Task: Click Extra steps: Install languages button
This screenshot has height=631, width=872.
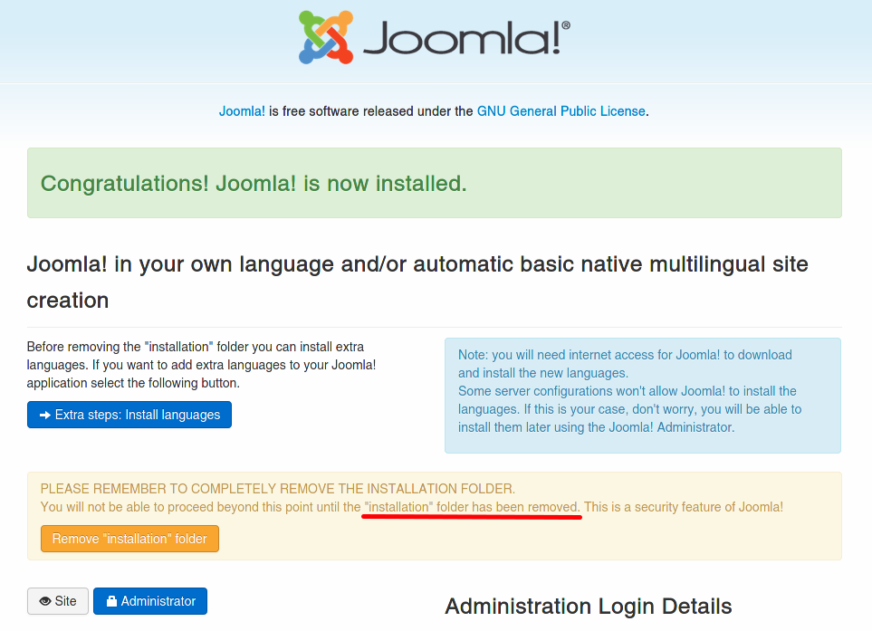Action: pos(129,415)
